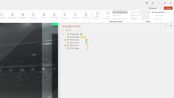Image resolution: width=174 pixels, height=98 pixels.
Task: Click the long yellow 3D timeline bar
Action: point(83,37)
